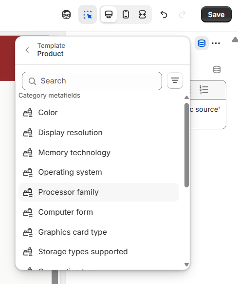
Task: Choose the Operating system metafield
Action: pyautogui.click(x=99, y=172)
